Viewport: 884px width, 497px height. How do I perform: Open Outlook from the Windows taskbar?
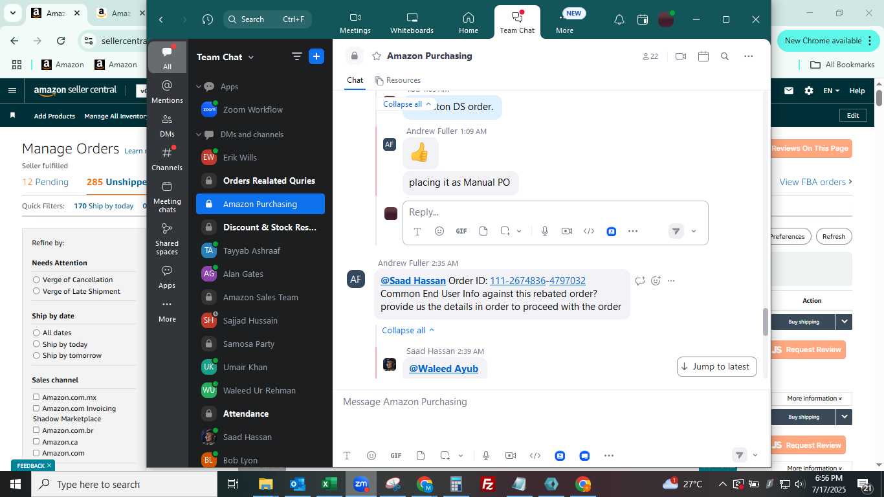tap(298, 484)
